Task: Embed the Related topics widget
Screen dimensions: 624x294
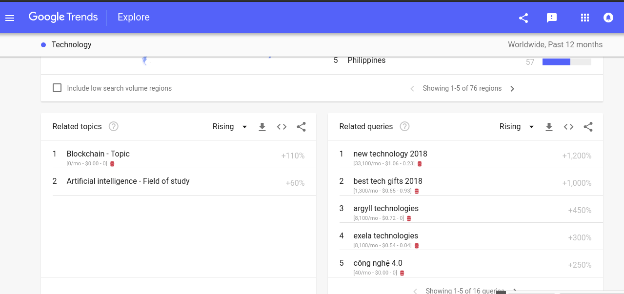Action: coord(282,127)
